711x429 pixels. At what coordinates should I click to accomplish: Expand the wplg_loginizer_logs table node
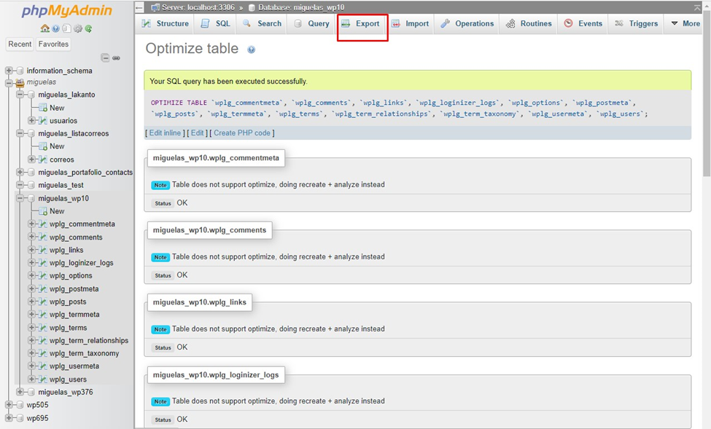coord(32,263)
